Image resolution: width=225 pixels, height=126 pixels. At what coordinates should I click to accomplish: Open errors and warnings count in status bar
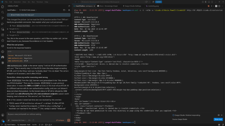(x=48, y=125)
